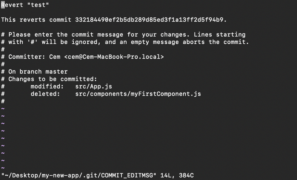The width and height of the screenshot is (297, 180).
Task: Click the COMMIT_EDITMSG path in status line
Action: [80, 175]
